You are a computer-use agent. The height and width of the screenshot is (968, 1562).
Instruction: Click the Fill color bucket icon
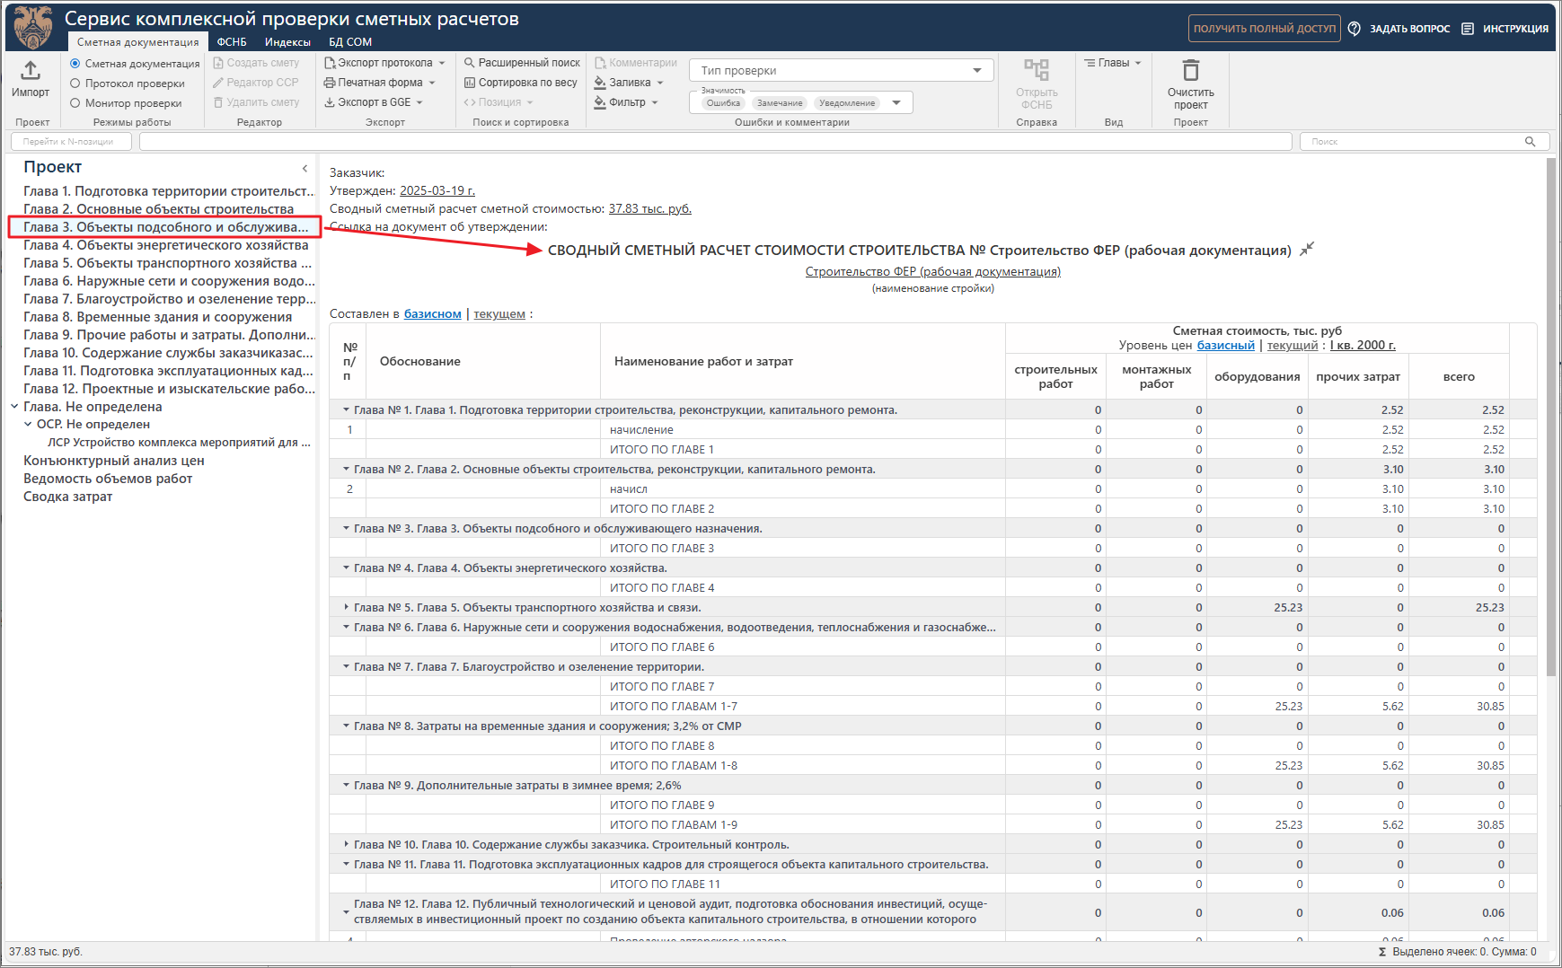click(x=600, y=83)
